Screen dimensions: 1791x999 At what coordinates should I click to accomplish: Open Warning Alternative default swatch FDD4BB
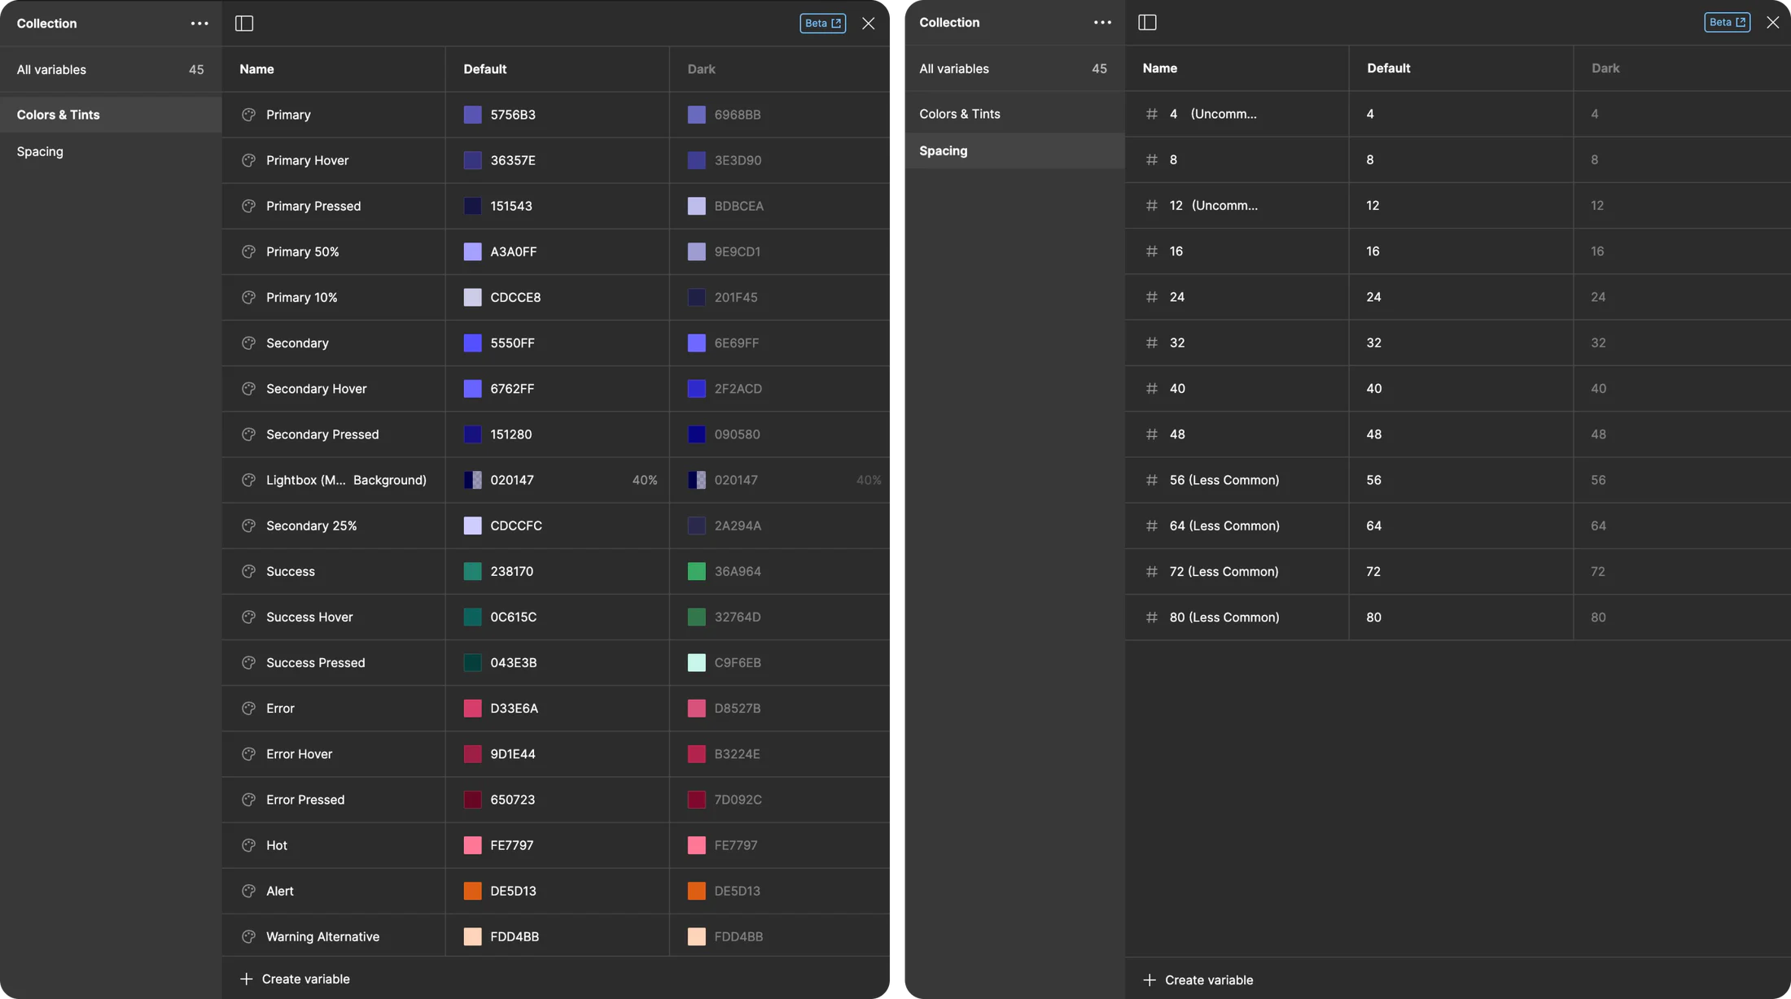coord(473,936)
